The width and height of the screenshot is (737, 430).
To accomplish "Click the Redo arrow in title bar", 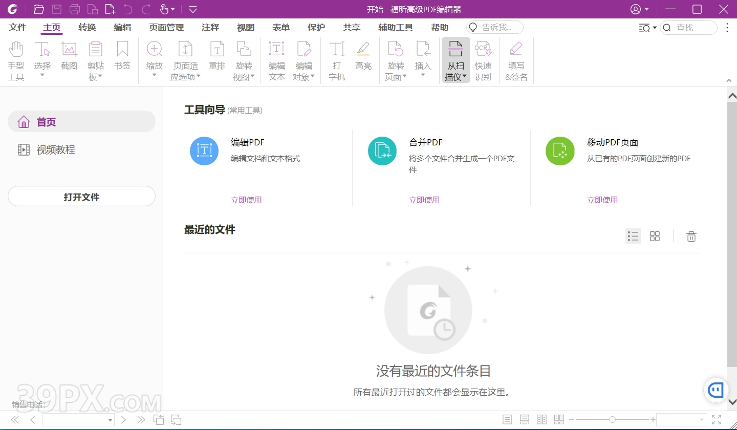I will [146, 9].
